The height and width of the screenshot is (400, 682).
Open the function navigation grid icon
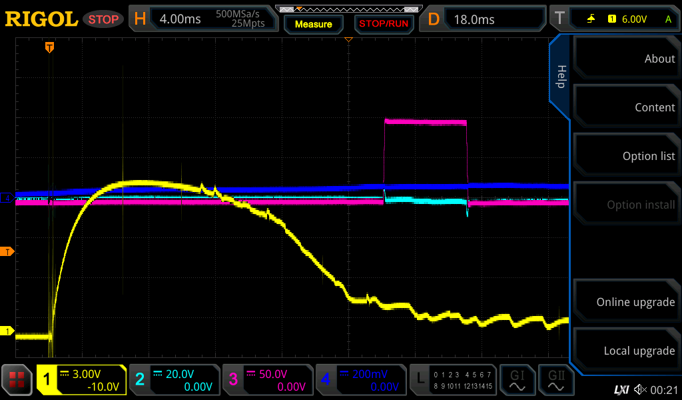[x=17, y=380]
